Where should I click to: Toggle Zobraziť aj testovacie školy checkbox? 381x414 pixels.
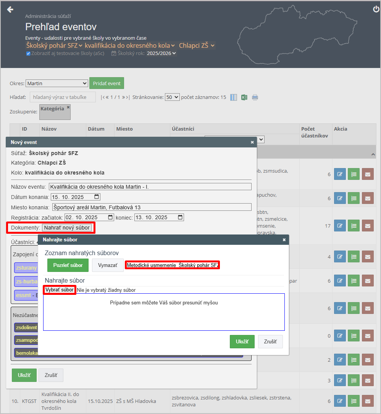point(28,53)
